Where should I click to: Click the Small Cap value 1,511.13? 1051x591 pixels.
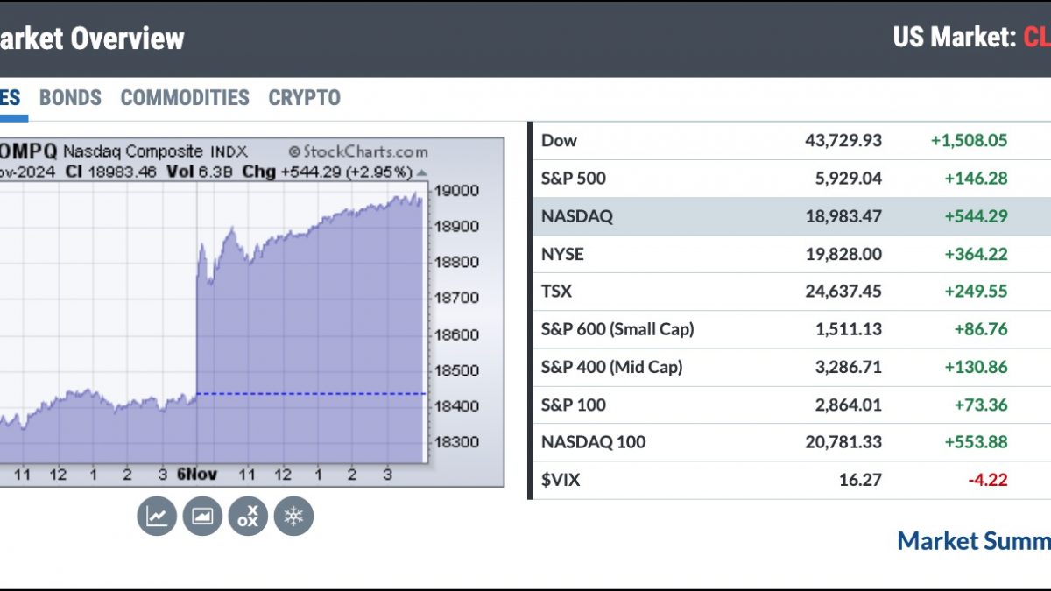click(x=848, y=329)
